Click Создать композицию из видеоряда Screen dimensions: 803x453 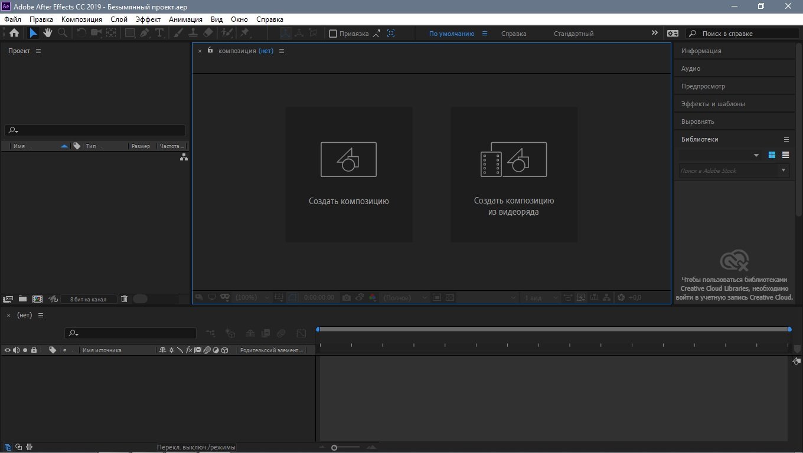(x=514, y=174)
